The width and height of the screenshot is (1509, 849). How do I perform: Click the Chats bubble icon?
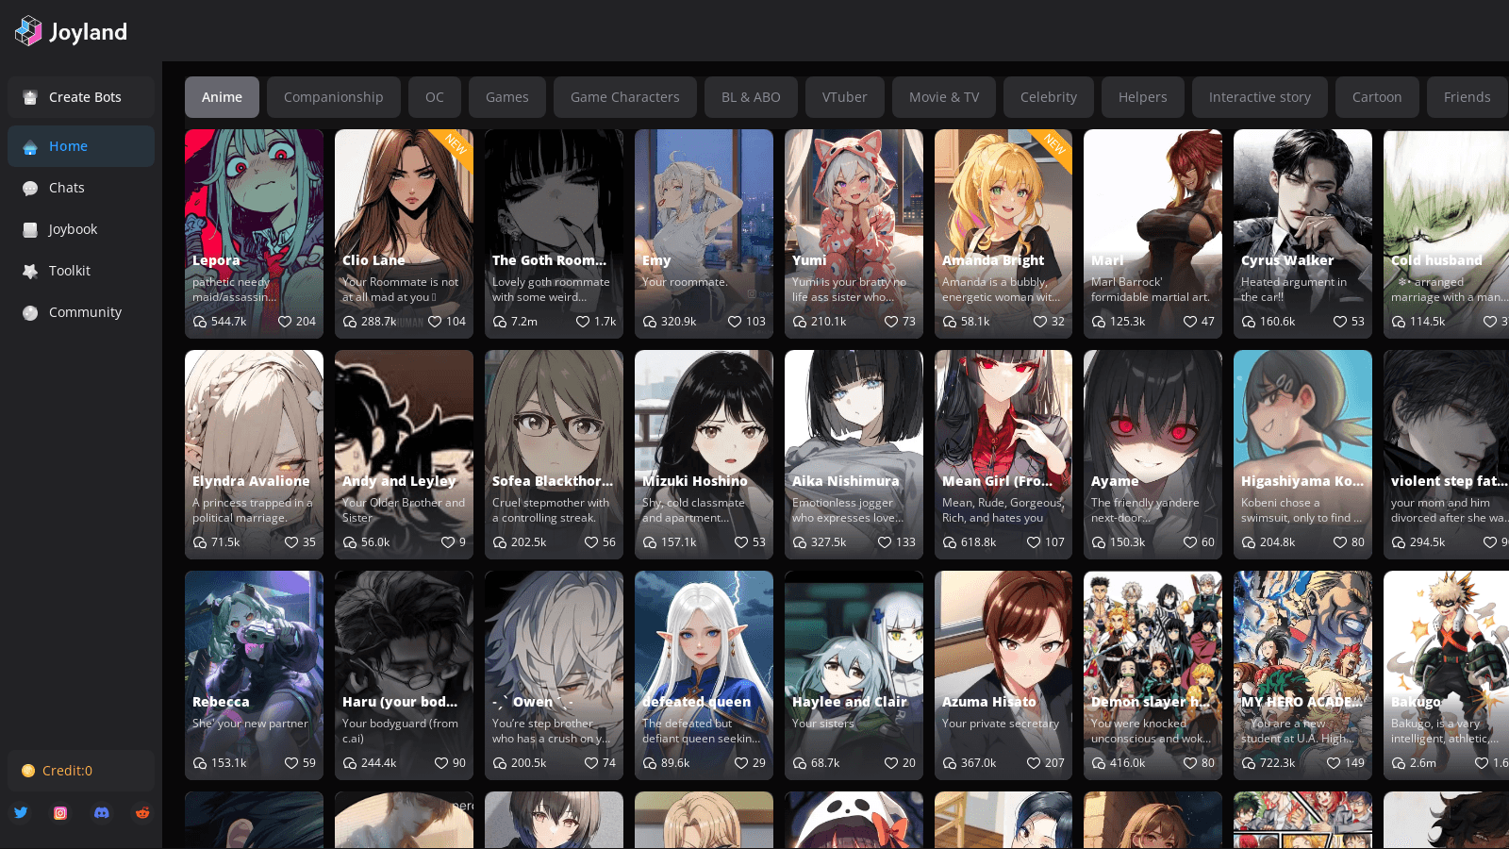[30, 189]
